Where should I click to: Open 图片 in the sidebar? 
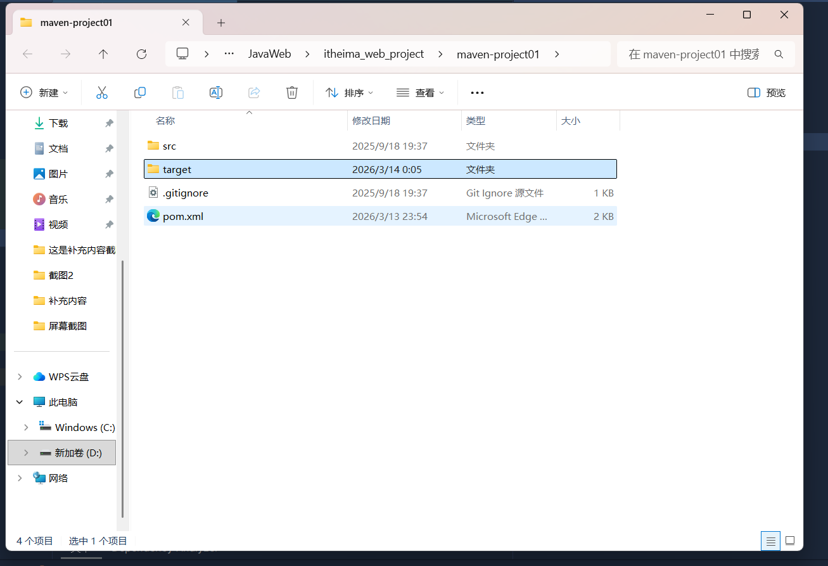(58, 174)
